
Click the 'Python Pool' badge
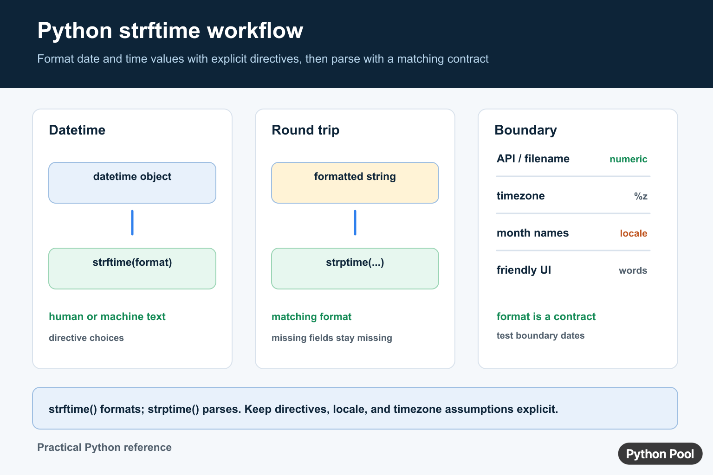(660, 454)
